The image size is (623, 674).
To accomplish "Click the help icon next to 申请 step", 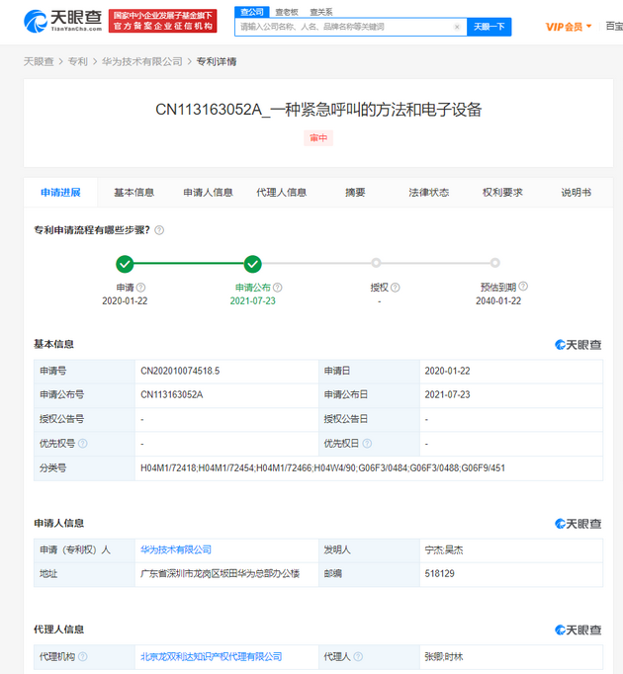I will 140,288.
